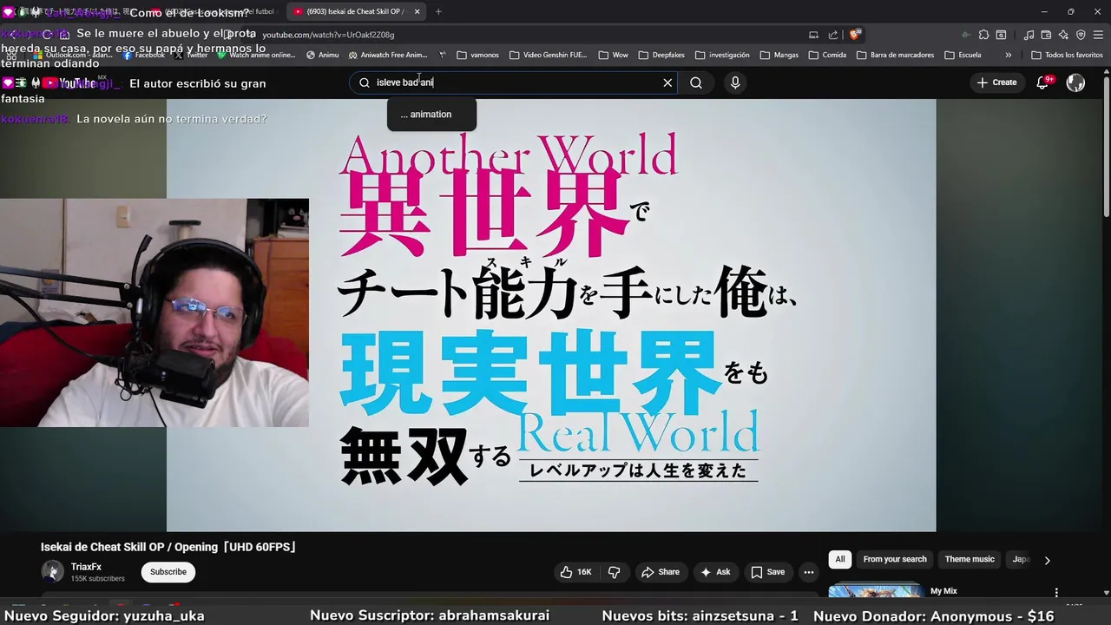Screen dimensions: 1111x625
Task: Click inside the YouTube search field
Action: [512, 82]
